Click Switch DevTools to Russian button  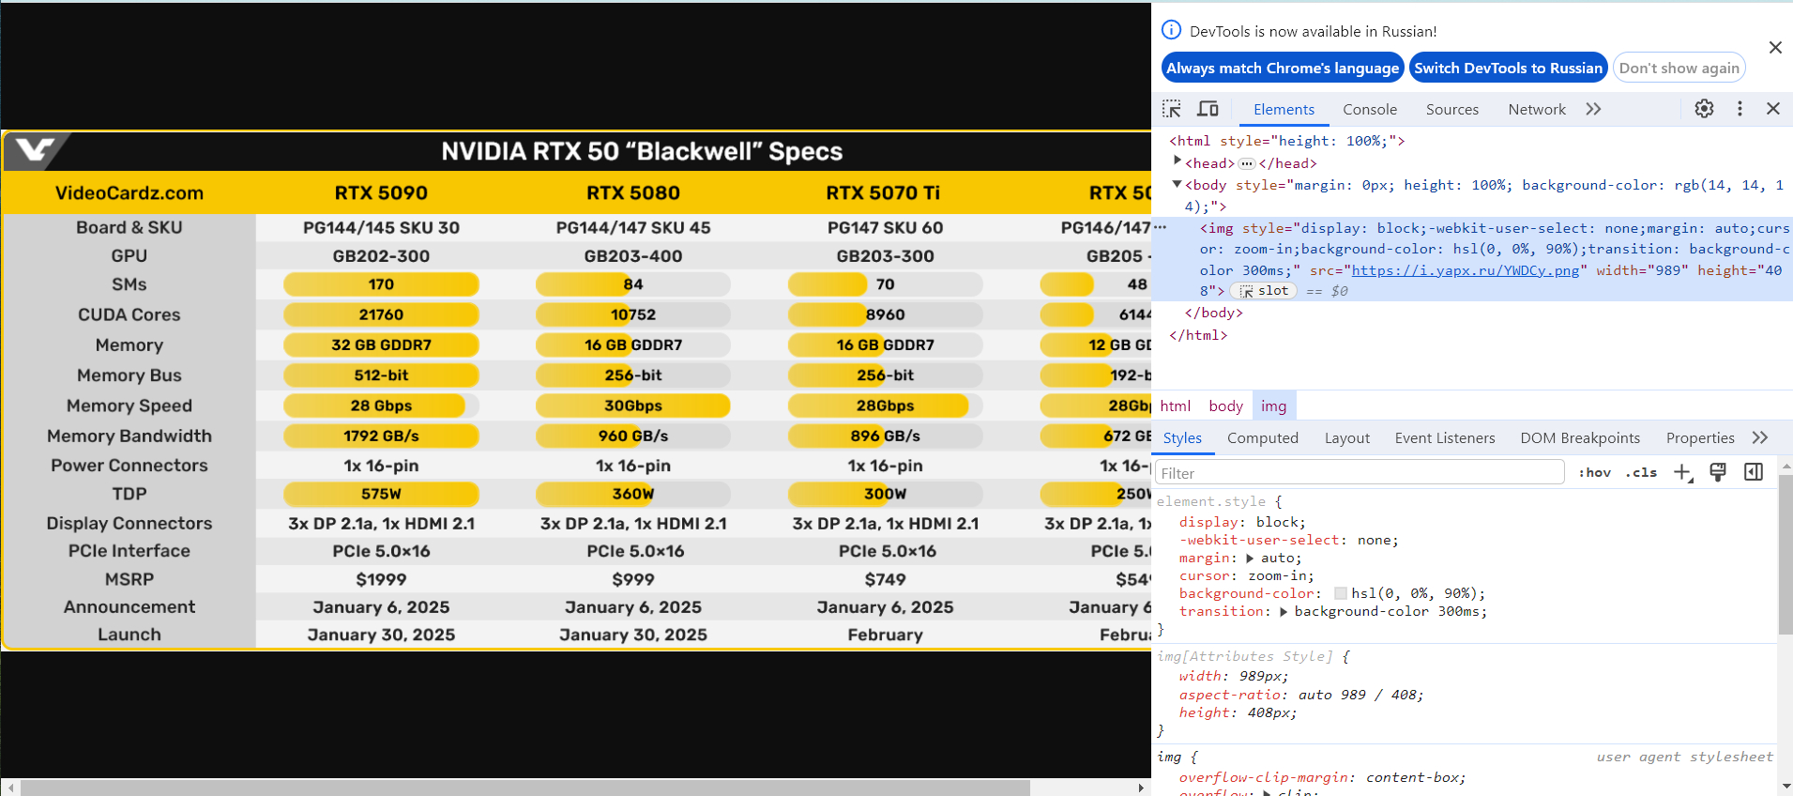(x=1509, y=68)
